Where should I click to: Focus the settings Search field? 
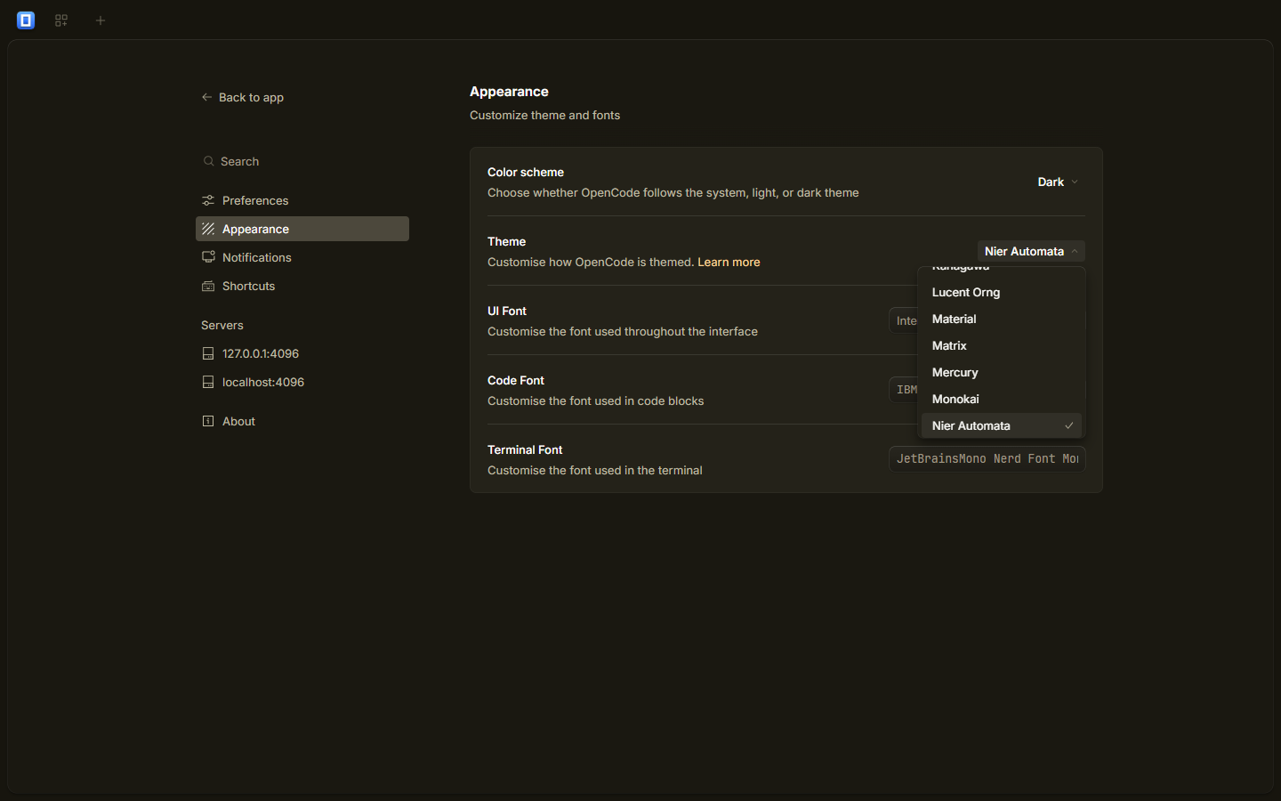tap(302, 161)
